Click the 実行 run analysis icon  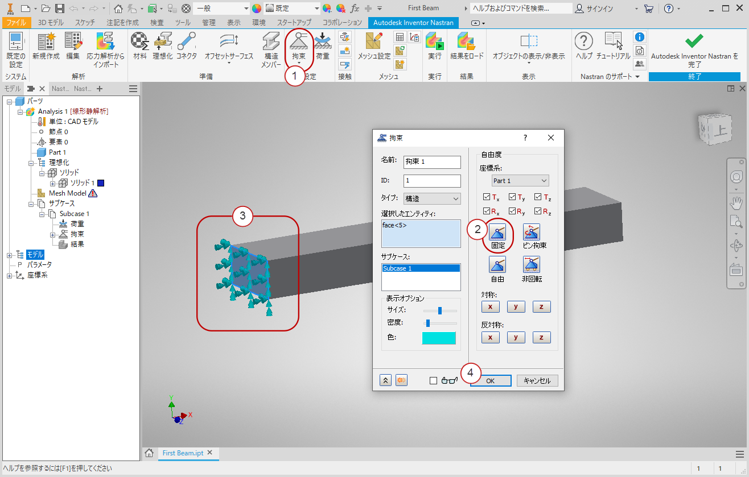[435, 46]
